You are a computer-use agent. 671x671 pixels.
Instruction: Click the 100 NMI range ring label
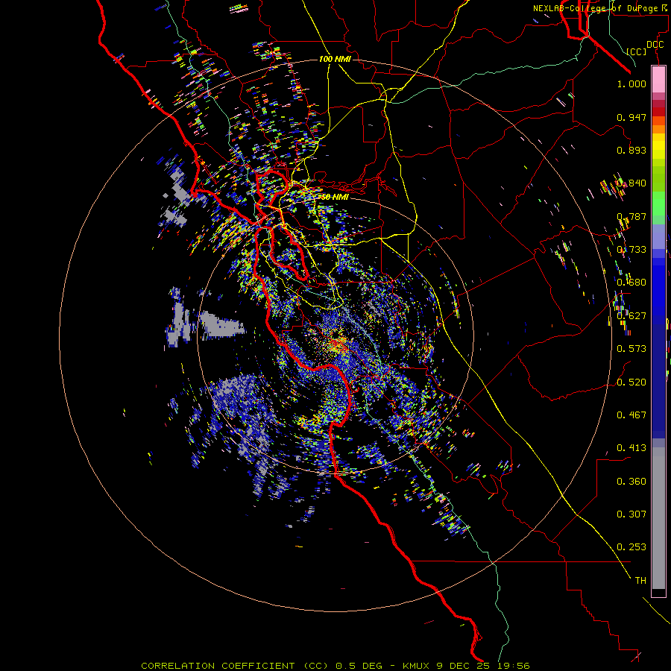point(335,59)
